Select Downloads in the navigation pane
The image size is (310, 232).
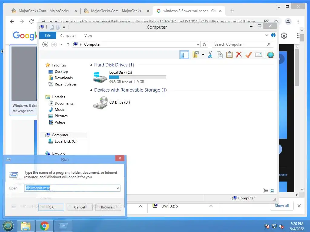pyautogui.click(x=64, y=78)
